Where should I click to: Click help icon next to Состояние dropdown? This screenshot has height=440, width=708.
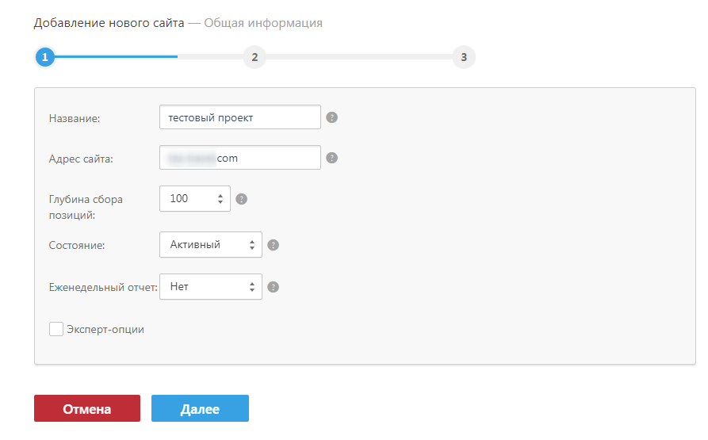[x=274, y=245]
